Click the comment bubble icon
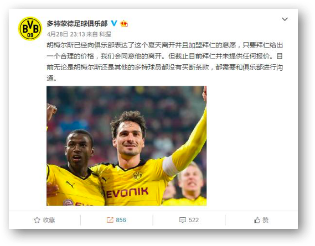315x246 pixels. coord(182,220)
